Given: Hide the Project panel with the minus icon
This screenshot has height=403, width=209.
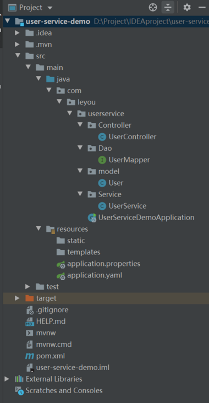Looking at the screenshot, I should tap(202, 8).
